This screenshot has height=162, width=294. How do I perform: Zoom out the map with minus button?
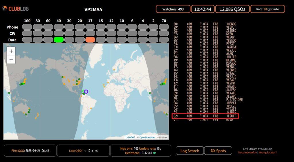(11, 60)
